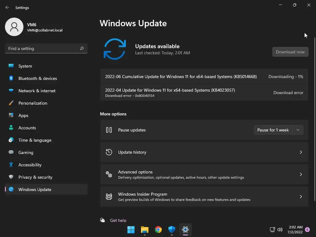316x237 pixels.
Task: Click Last checked: Today, 2:01 AM text
Action: pyautogui.click(x=162, y=53)
